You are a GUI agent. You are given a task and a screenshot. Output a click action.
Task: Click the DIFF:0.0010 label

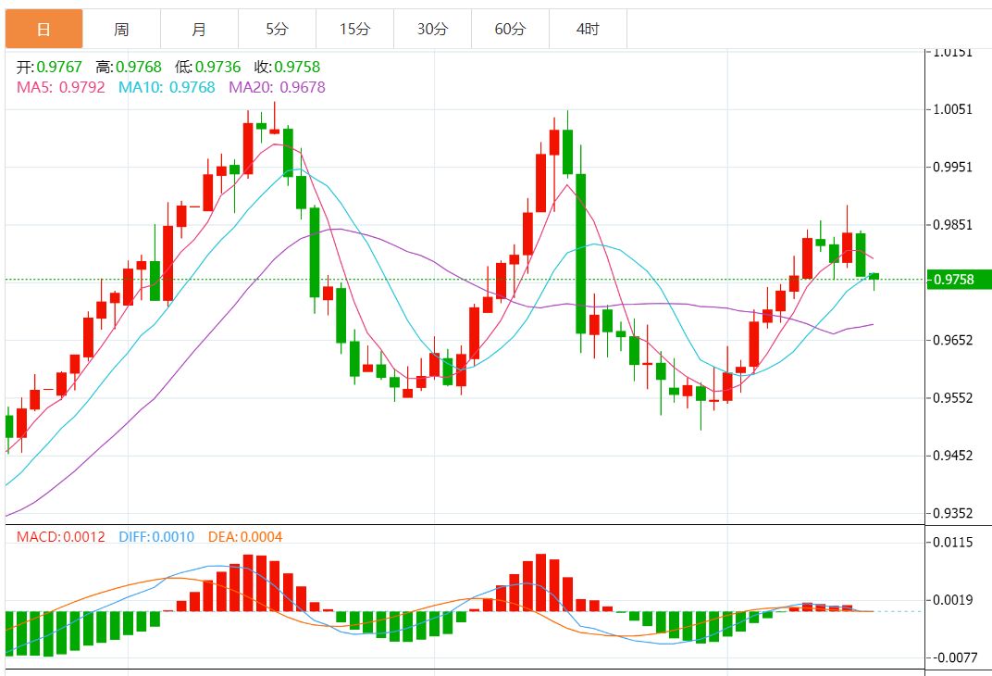(x=156, y=537)
